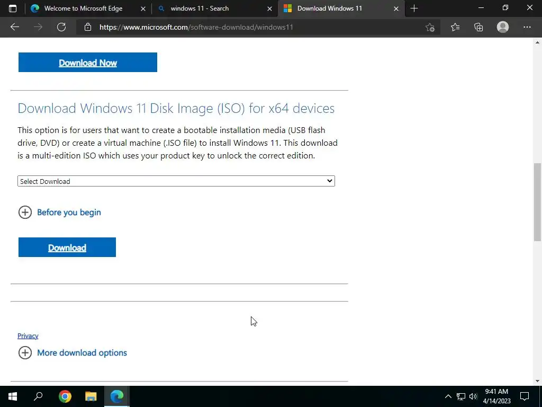Launch Google Chrome from the taskbar
Screen dimensions: 542x407
65,396
